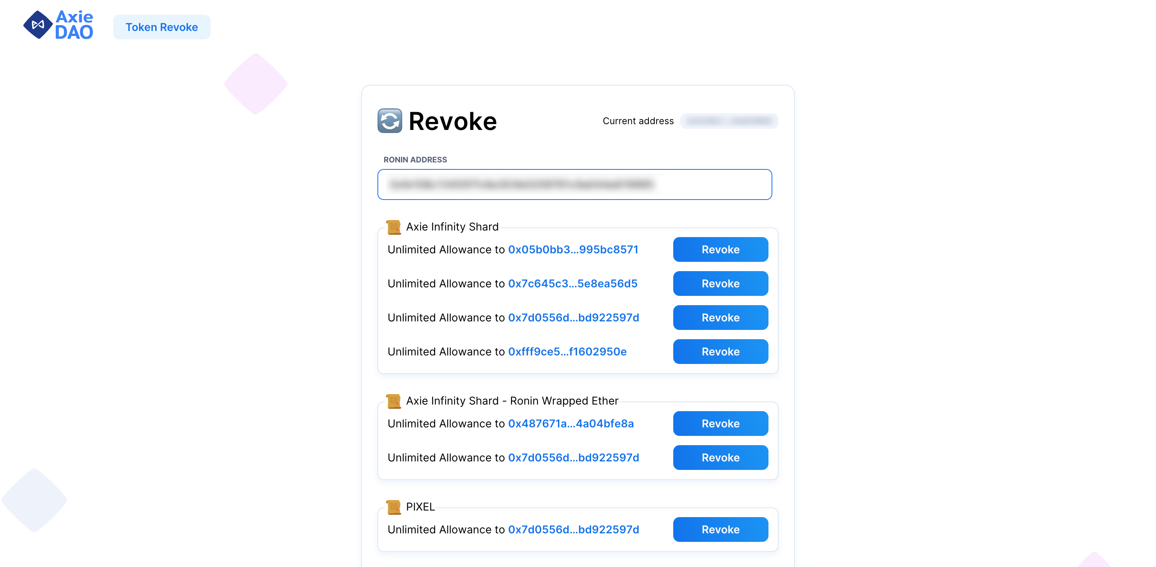Revoke allowance to 0x7c645c3...5e8ea56d5
Viewport: 1156px width, 567px height.
pyautogui.click(x=720, y=283)
